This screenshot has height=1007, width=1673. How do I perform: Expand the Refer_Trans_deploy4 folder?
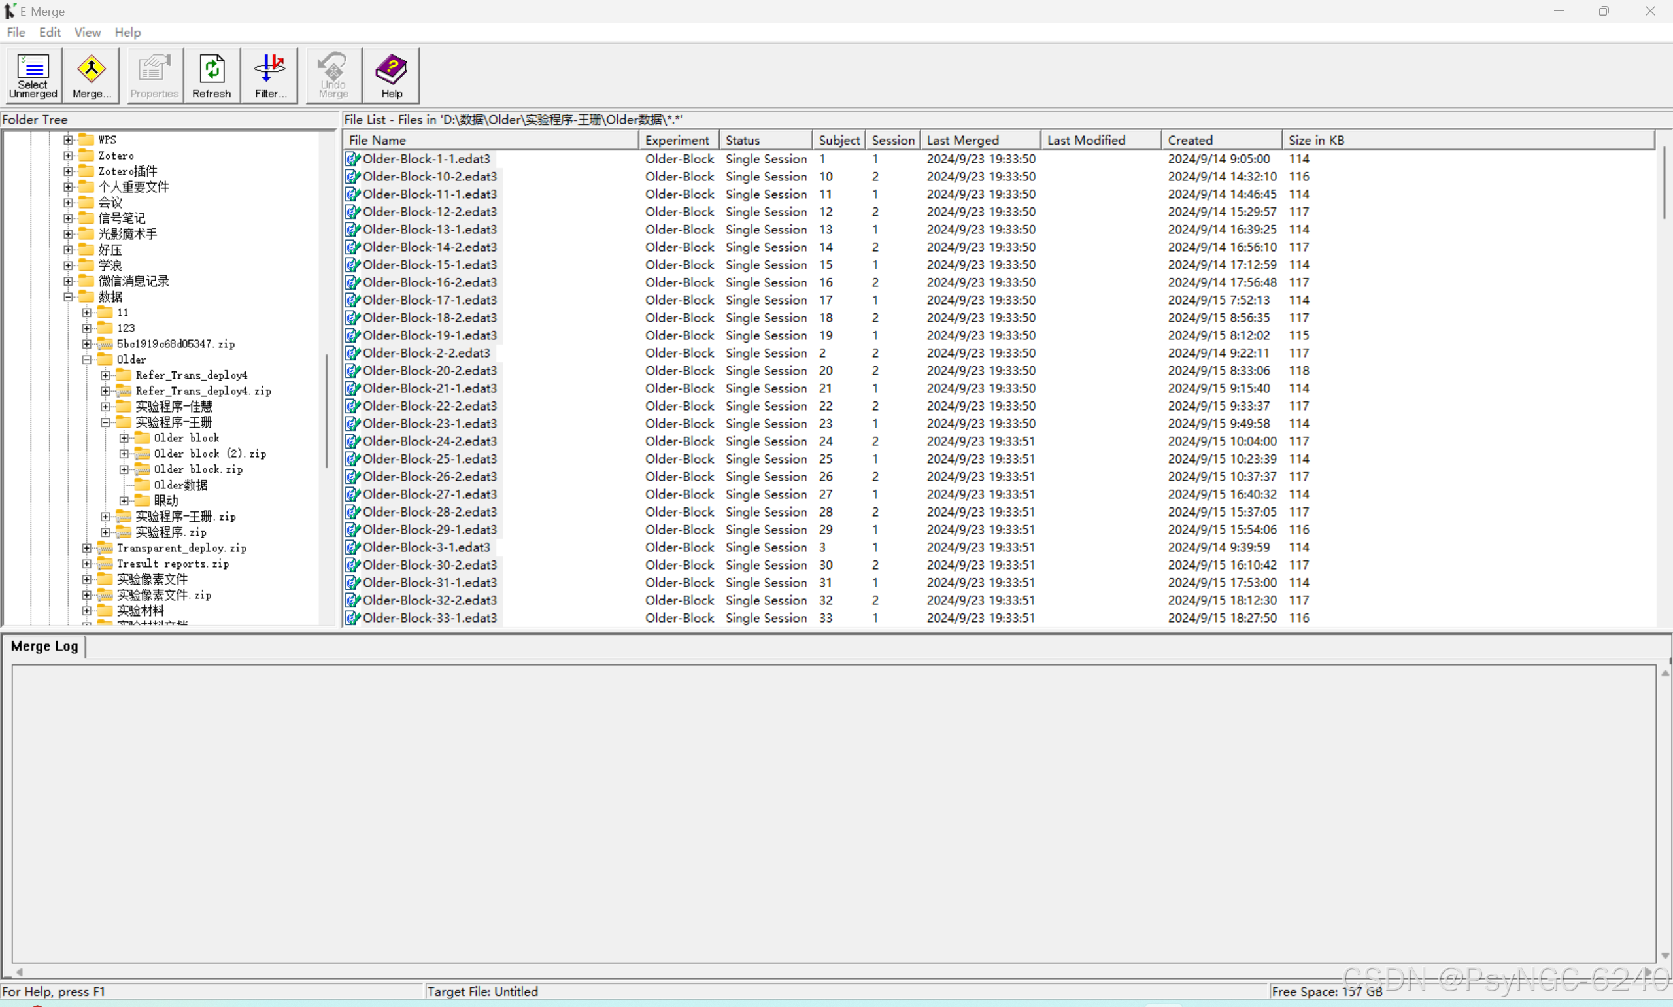coord(106,375)
